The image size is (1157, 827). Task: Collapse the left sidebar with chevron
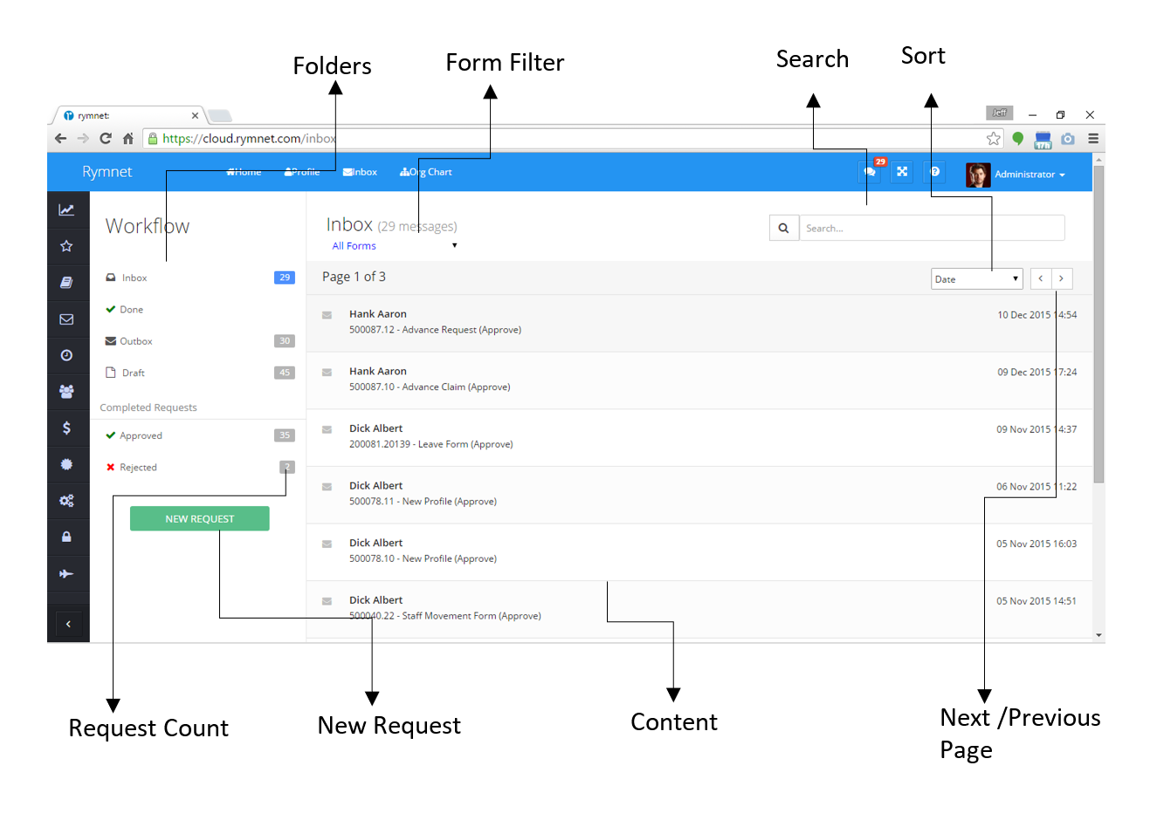[68, 624]
